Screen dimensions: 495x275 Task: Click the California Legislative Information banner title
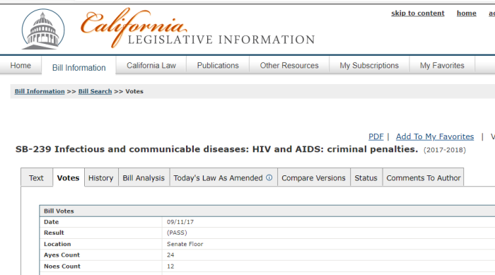coord(198,28)
